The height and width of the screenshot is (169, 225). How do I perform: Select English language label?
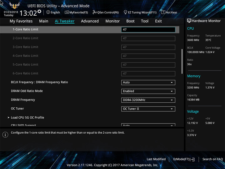[x=55, y=13]
